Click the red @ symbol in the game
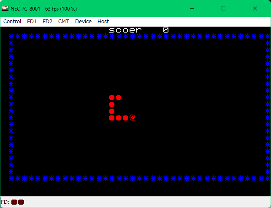Viewport: 271px width, 208px height. coord(132,118)
